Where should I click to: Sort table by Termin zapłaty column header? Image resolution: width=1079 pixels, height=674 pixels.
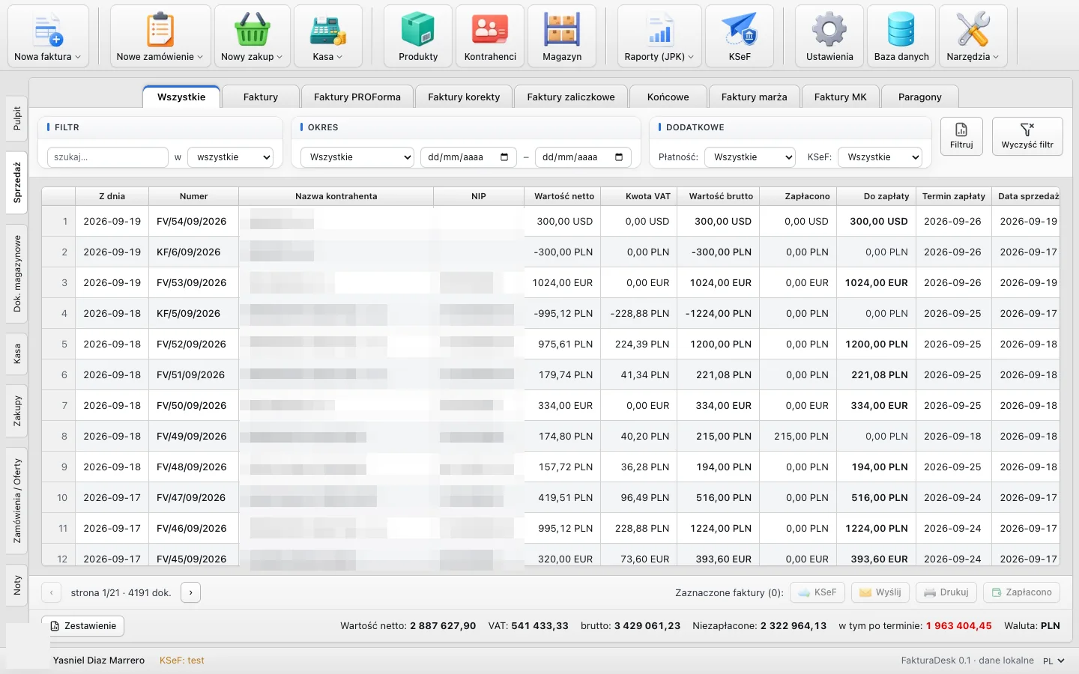[x=953, y=196]
